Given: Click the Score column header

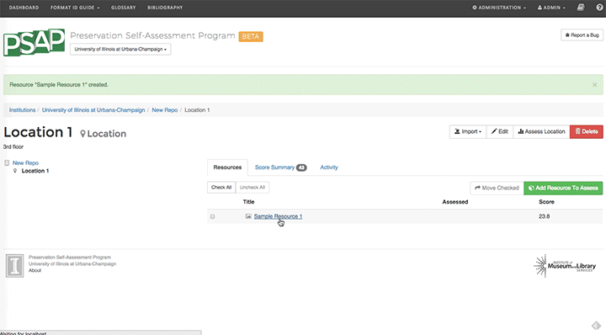Looking at the screenshot, I should pyautogui.click(x=546, y=202).
